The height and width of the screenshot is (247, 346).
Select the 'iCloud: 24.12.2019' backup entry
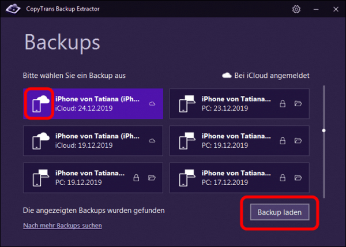[93, 104]
